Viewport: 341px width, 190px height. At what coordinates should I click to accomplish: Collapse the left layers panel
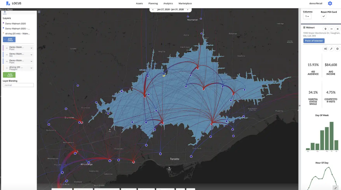pos(39,12)
